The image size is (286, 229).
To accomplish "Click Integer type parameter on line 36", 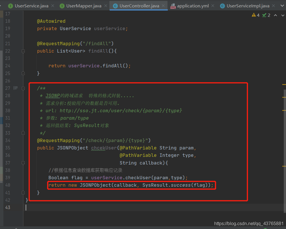I will pos(176,155).
